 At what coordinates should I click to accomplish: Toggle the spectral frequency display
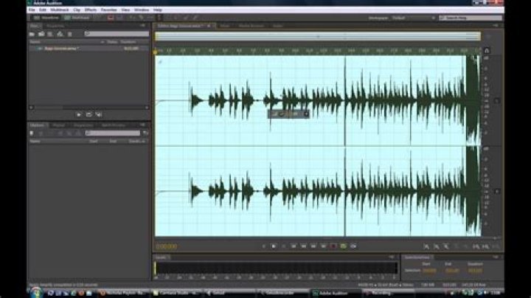[111, 18]
